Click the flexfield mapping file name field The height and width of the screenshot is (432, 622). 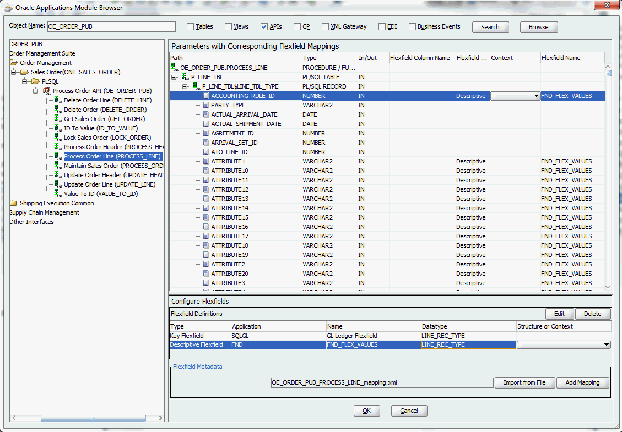[382, 382]
